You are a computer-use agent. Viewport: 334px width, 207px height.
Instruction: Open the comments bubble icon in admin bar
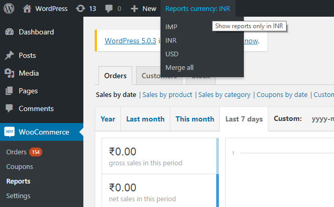(x=109, y=9)
